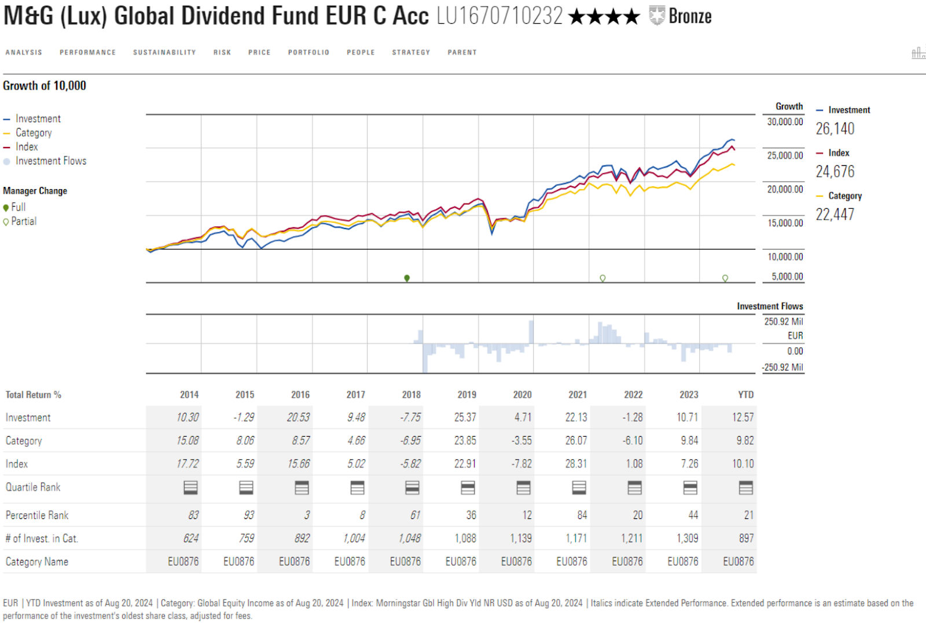This screenshot has height=623, width=926.
Task: Click the partial manager change marker near 2024
Action: pos(725,278)
